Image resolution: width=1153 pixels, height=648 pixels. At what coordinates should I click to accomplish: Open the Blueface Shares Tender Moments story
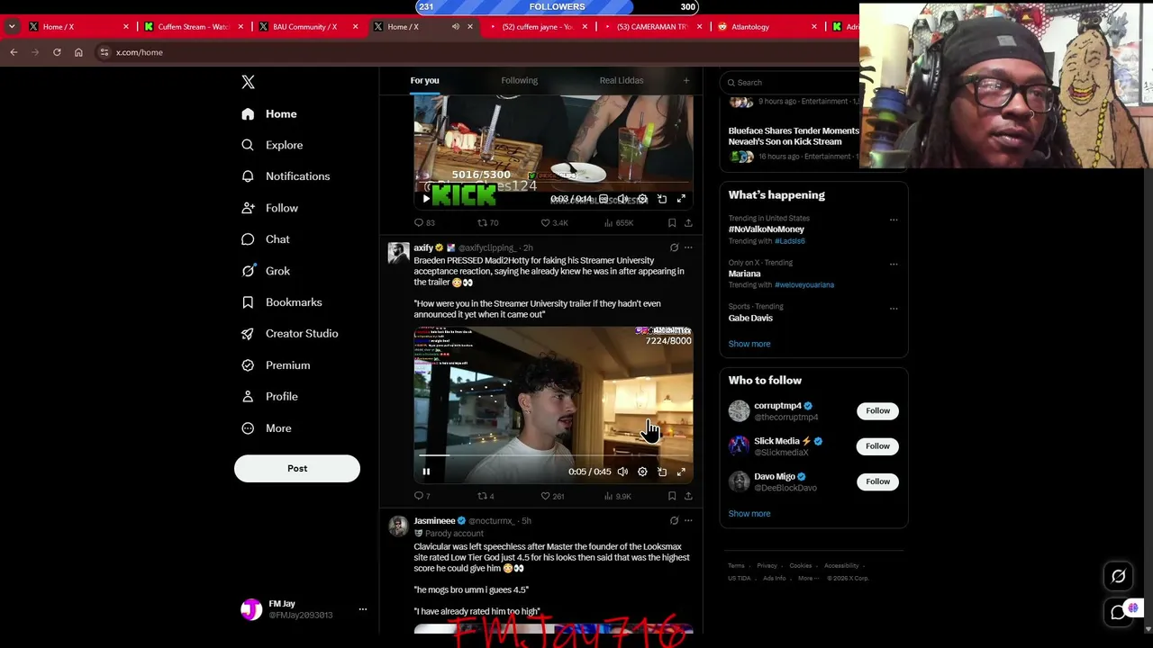tap(794, 136)
